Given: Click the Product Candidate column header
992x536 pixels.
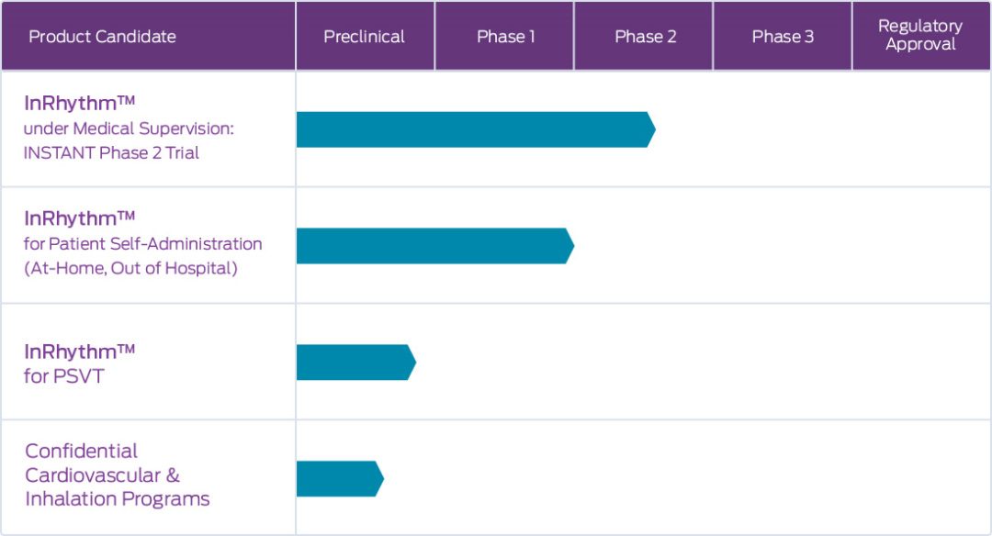Looking at the screenshot, I should click(148, 36).
